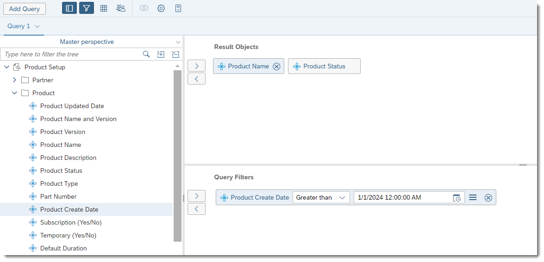This screenshot has width=544, height=262.
Task: Open the calendar date picker icon
Action: (x=456, y=198)
